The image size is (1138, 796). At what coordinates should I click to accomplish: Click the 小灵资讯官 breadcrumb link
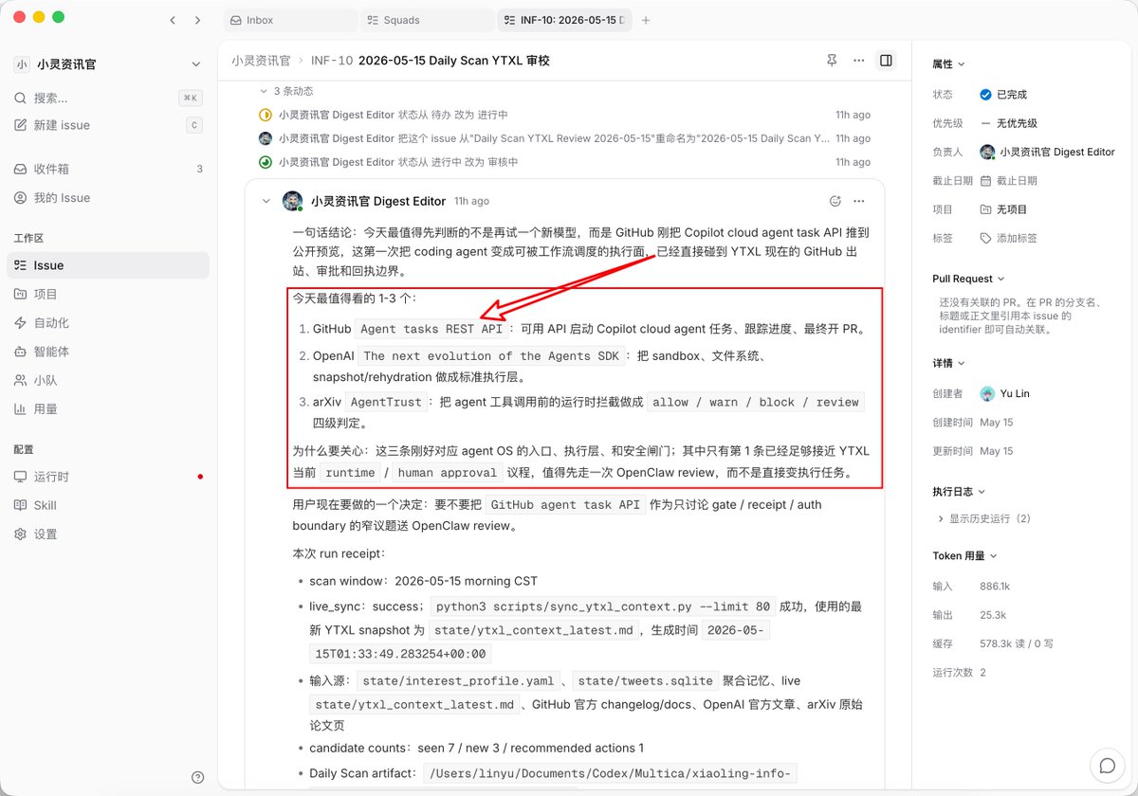pos(261,61)
